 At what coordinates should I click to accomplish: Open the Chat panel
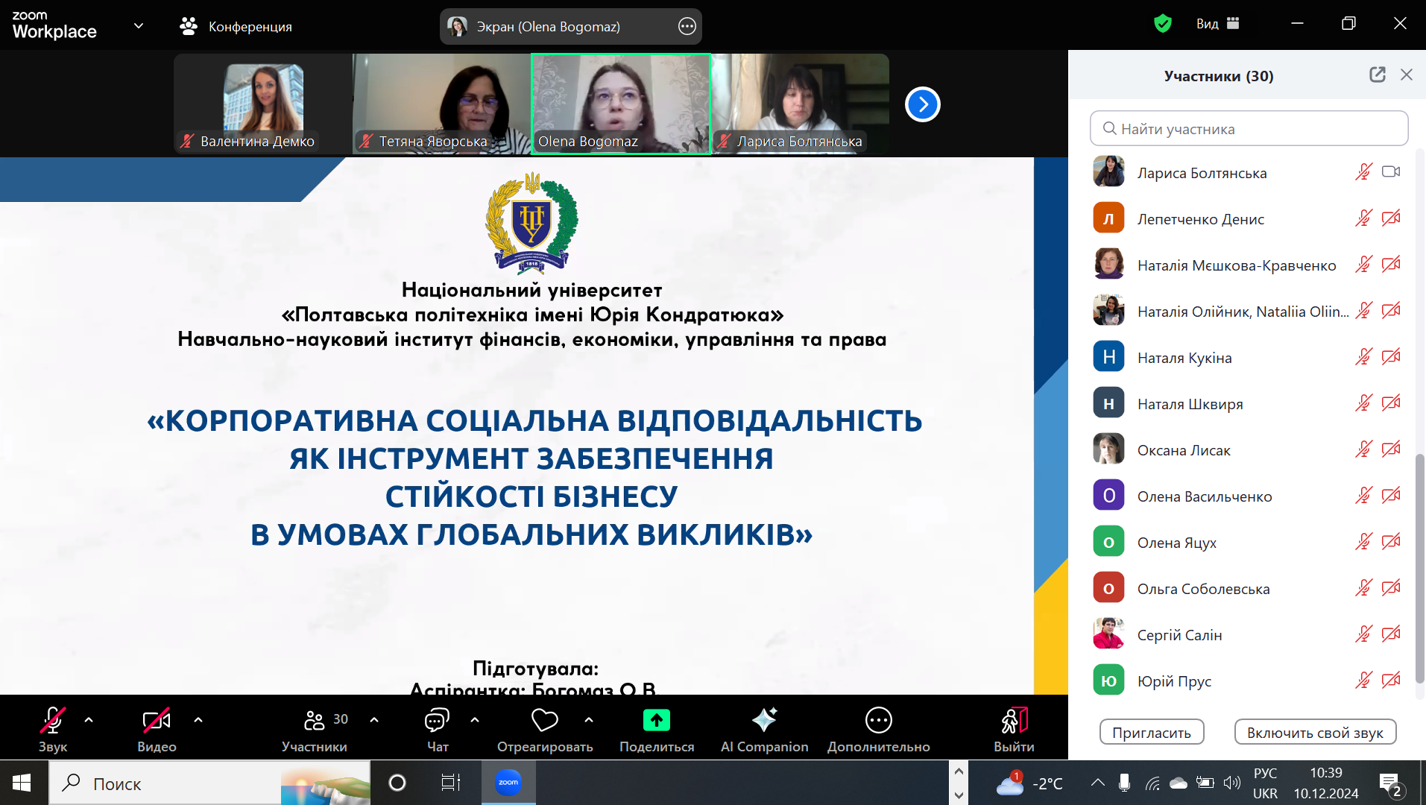tap(437, 721)
